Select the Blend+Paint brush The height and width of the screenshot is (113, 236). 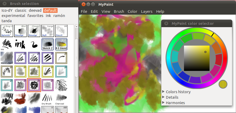(x=7, y=58)
